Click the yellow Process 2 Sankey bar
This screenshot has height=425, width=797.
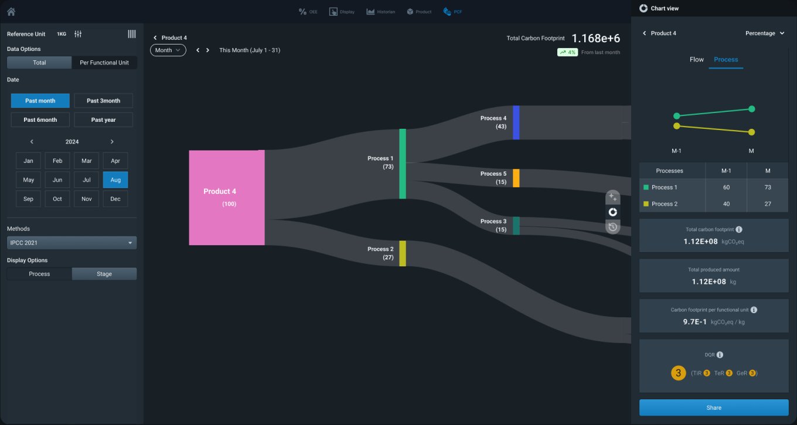click(403, 253)
